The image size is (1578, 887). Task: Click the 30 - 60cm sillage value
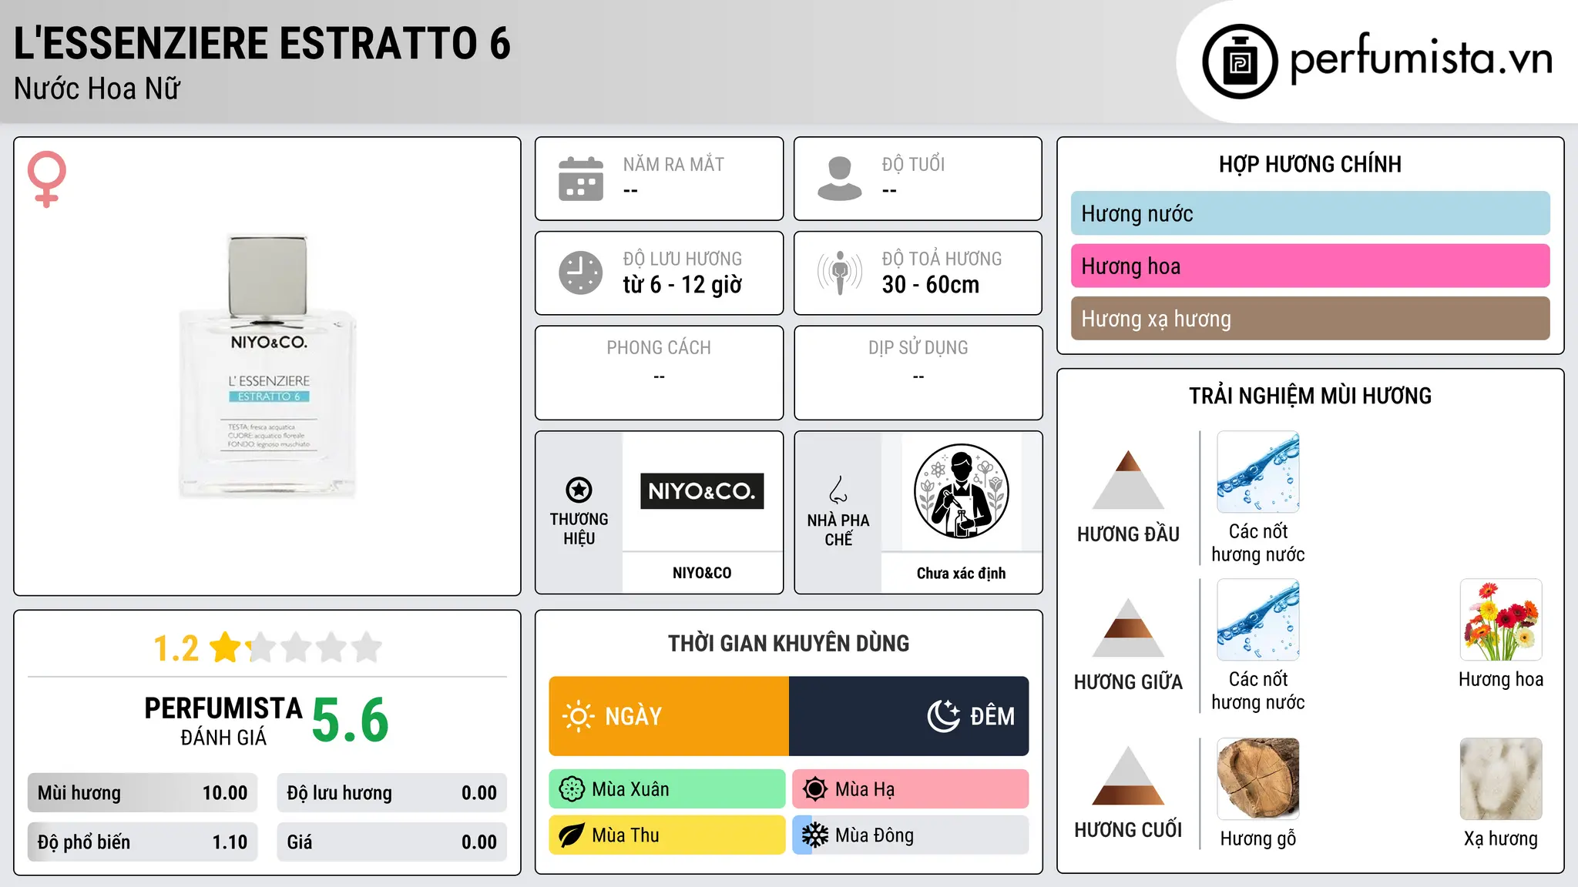tap(931, 285)
